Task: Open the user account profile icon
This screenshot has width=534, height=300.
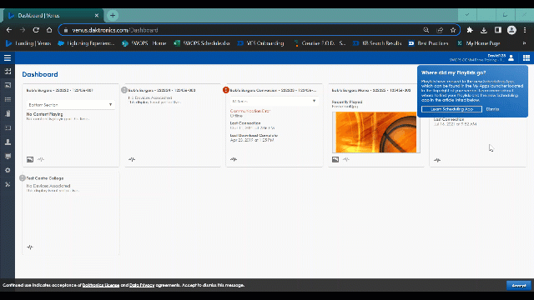Action: click(511, 58)
